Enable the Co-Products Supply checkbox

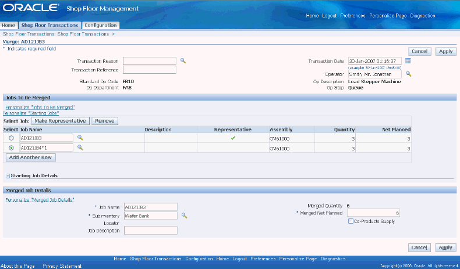[x=351, y=221]
